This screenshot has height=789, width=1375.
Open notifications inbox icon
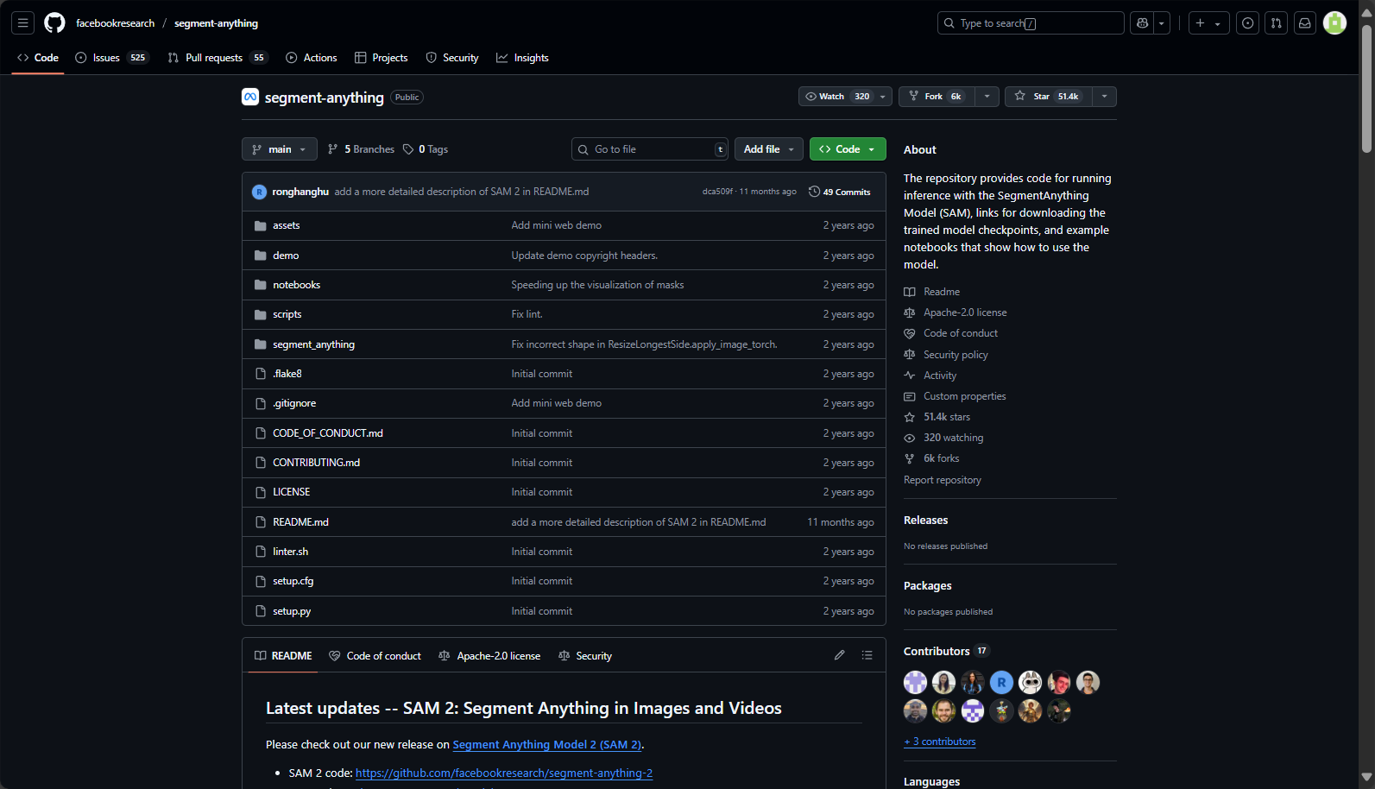pos(1305,23)
